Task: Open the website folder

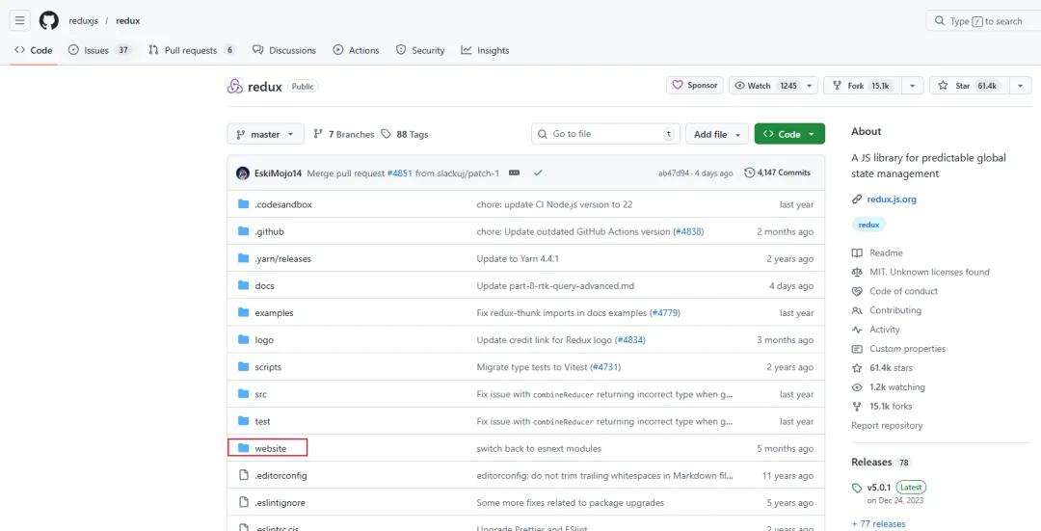Action: (271, 448)
